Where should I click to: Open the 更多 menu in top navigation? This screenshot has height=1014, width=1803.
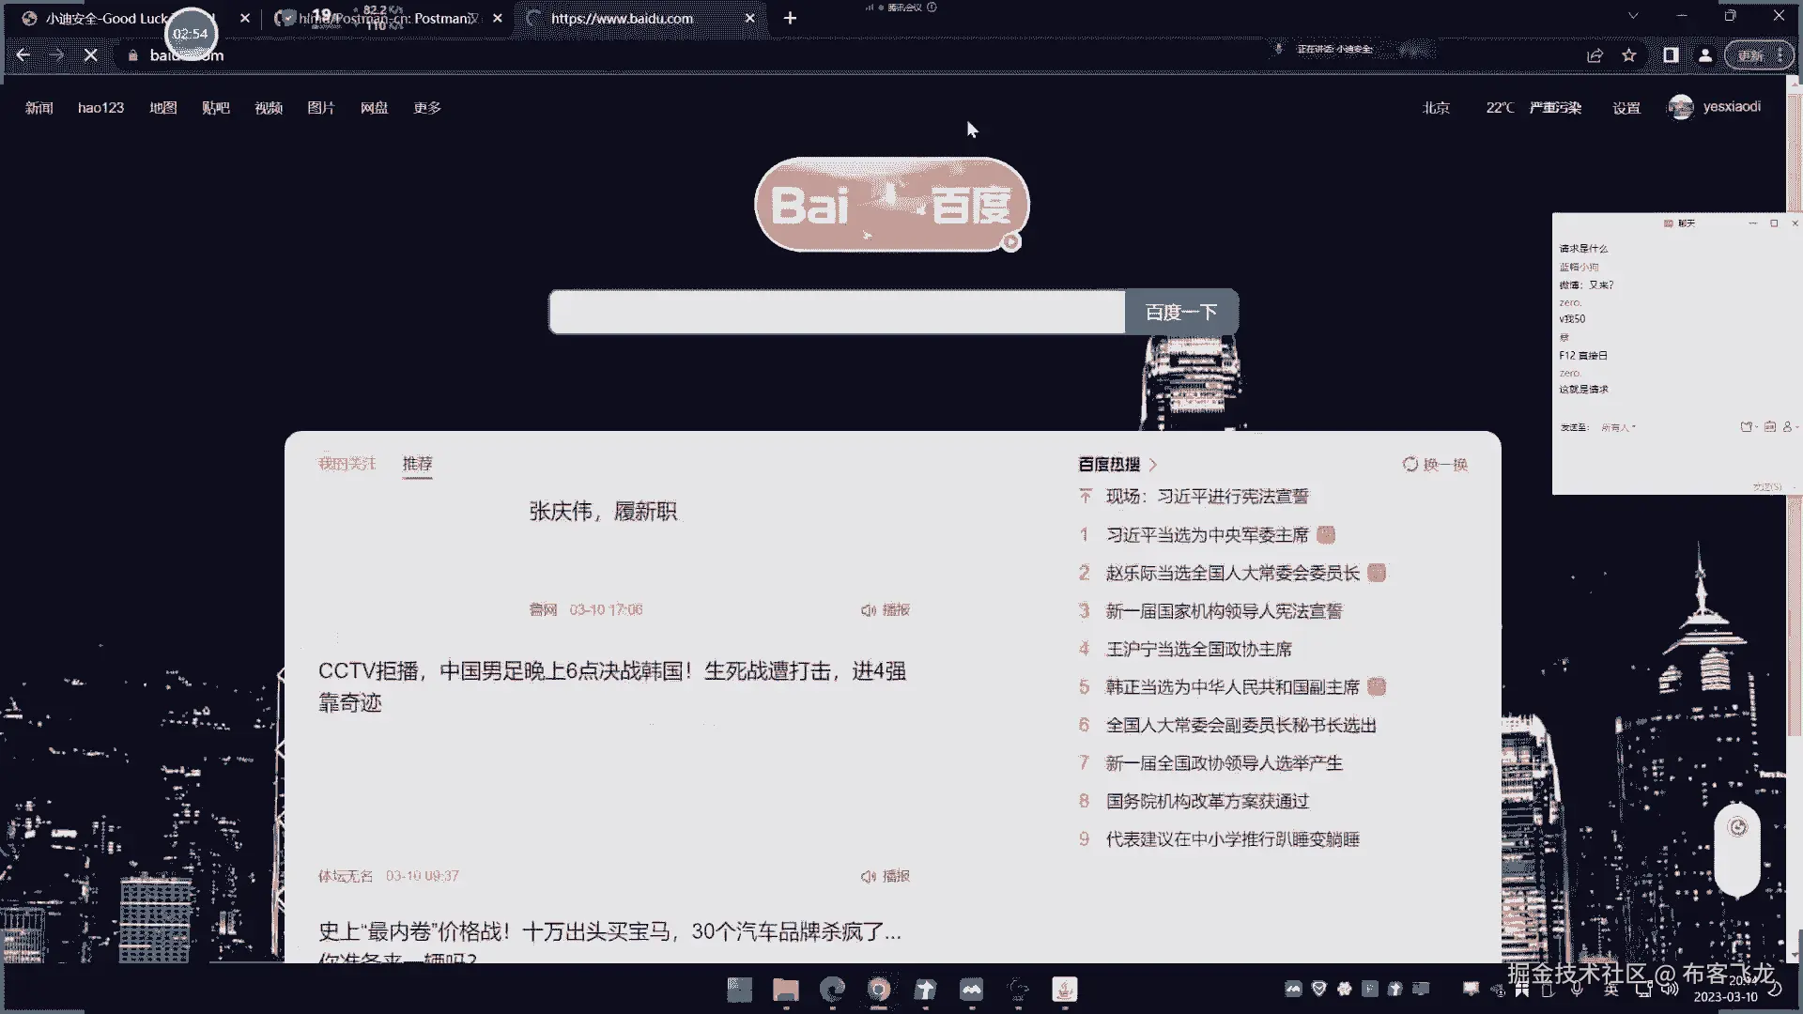click(427, 108)
